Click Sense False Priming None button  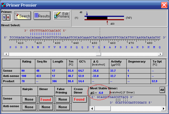63,100
